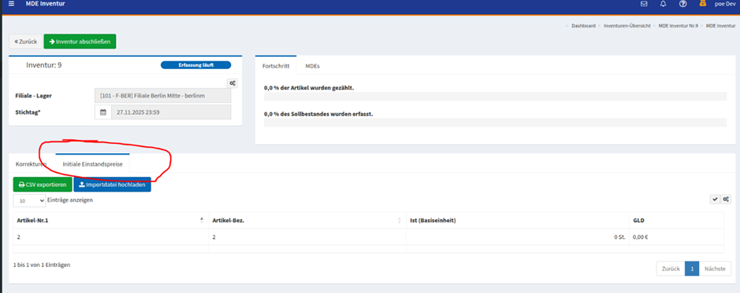This screenshot has width=740, height=293.
Task: Click the Nächste pagination button
Action: click(x=715, y=269)
